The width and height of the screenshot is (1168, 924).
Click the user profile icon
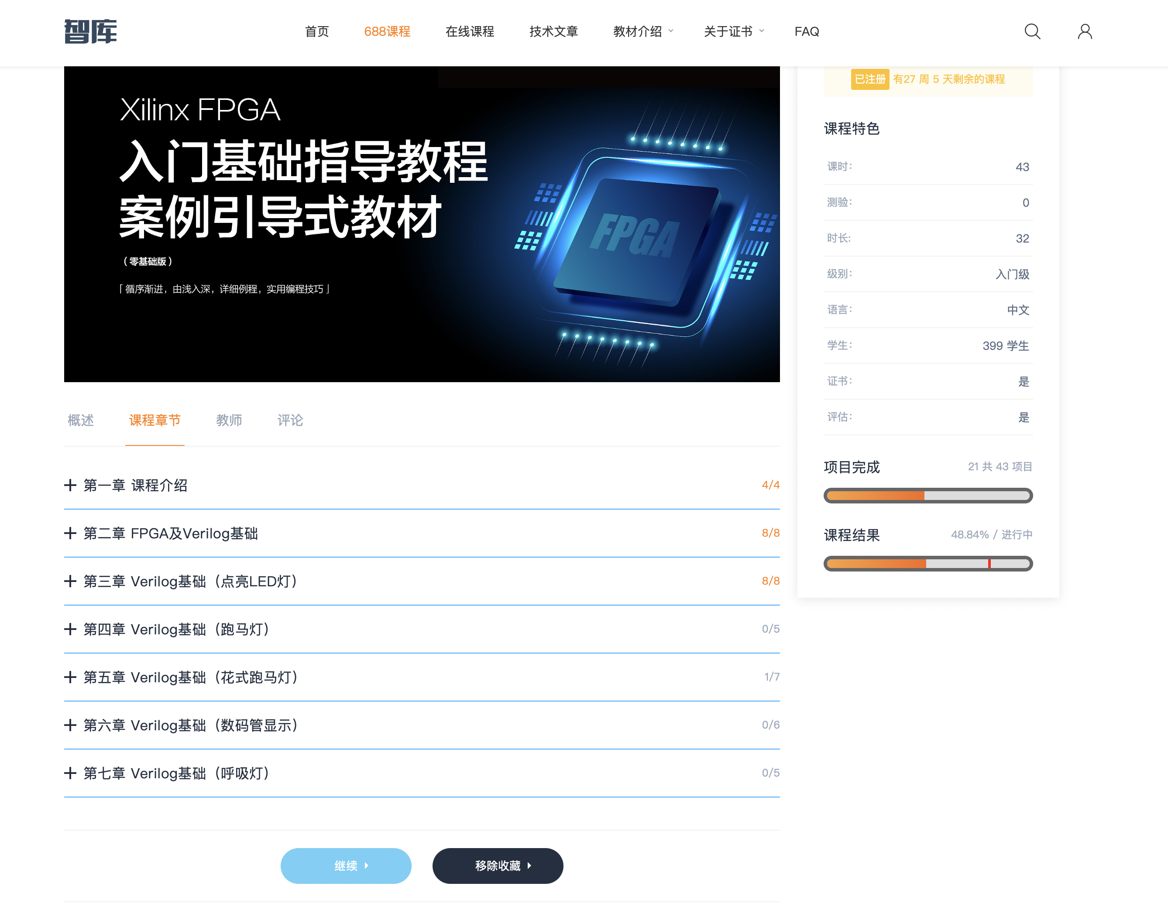tap(1085, 32)
